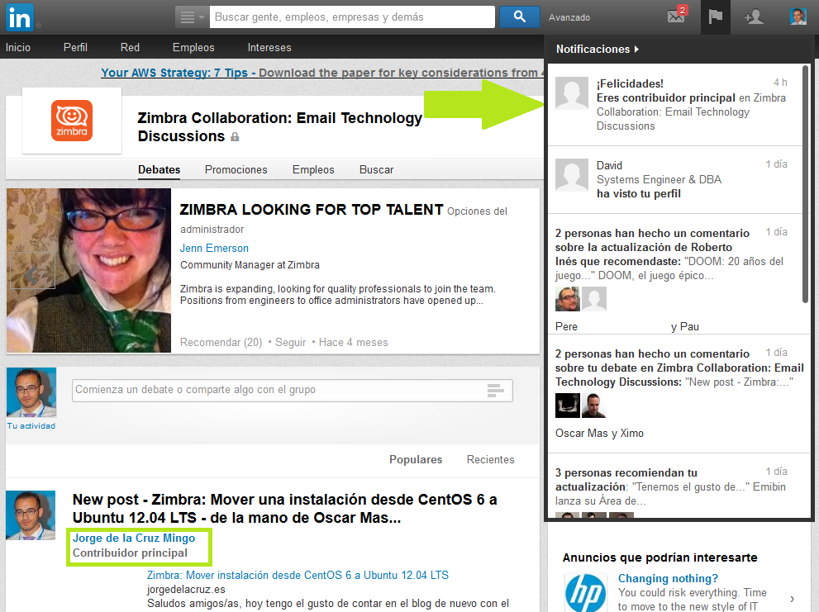Open Tu actividad link
This screenshot has height=612, width=819.
point(31,425)
